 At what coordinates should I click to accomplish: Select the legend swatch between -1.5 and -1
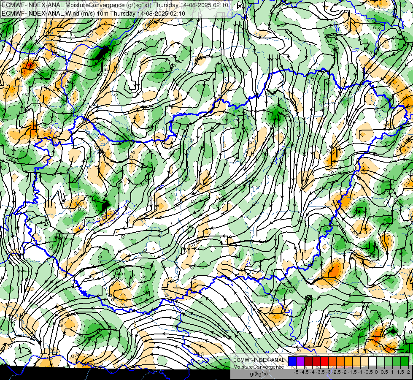coord(356,361)
